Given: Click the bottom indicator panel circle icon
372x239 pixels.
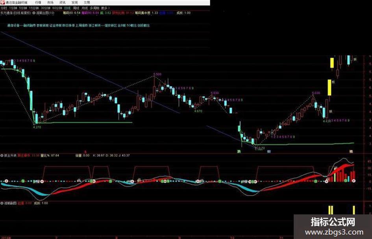Looking at the screenshot, I should [2, 203].
